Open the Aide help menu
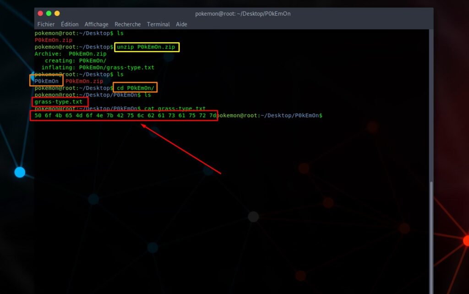This screenshot has height=294, width=469. pos(181,24)
